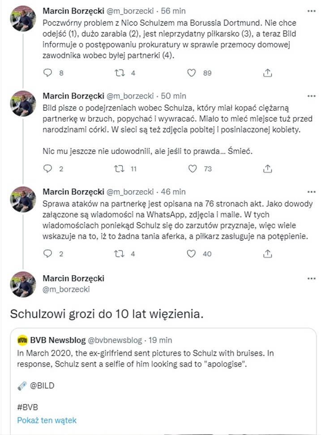The height and width of the screenshot is (435, 321).
Task: Reply to the tweet about 76 pages of files
Action: tap(48, 254)
